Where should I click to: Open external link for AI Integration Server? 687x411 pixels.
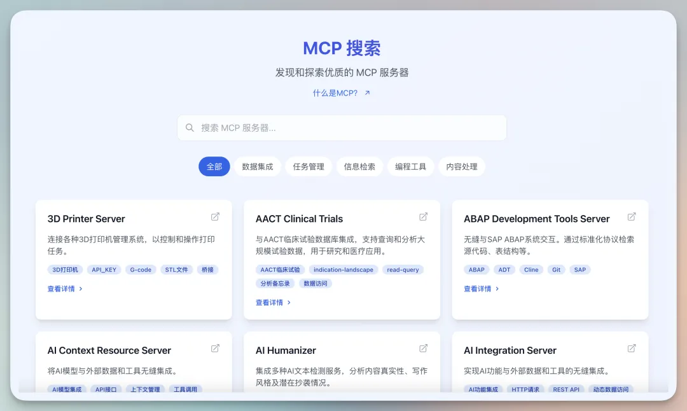[632, 349]
